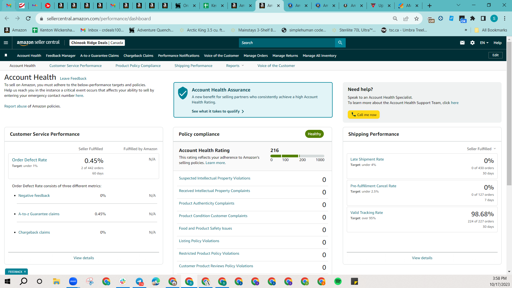Open the Order Defect Rate link
This screenshot has width=512, height=288.
click(x=29, y=160)
